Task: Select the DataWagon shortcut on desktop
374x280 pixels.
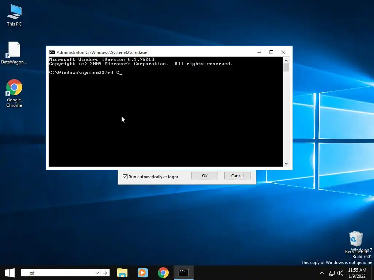Action: (14, 53)
